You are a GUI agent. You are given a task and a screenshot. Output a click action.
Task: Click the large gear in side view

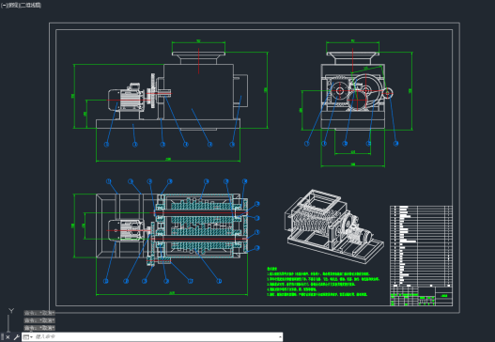pos(365,90)
